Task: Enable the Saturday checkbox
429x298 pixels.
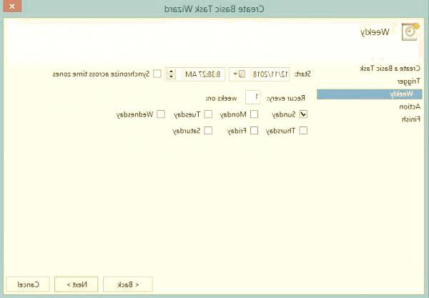Action: (x=208, y=131)
